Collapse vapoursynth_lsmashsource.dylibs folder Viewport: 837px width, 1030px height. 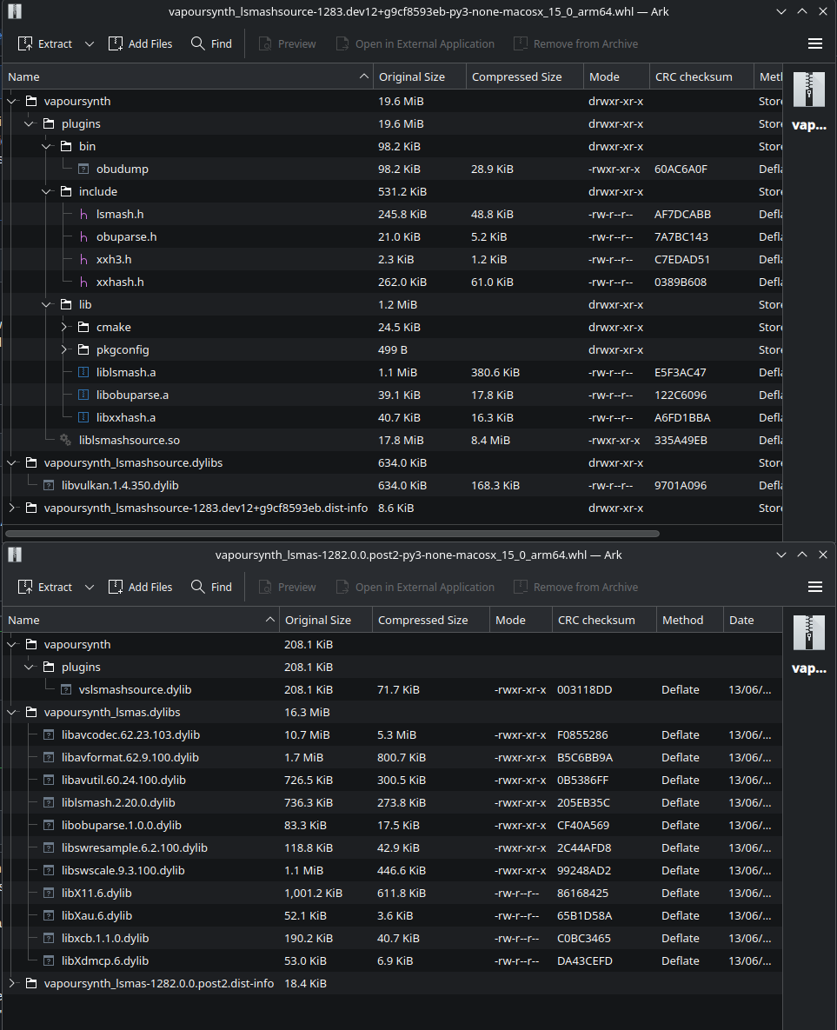[12, 463]
